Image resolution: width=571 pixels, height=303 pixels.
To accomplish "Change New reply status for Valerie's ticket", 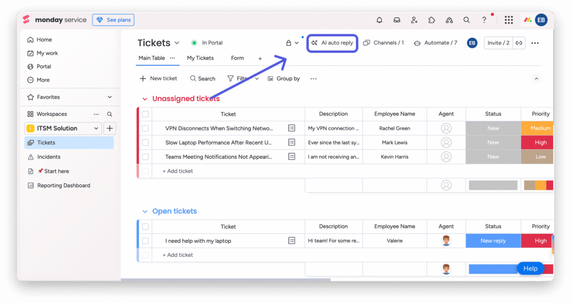I will (x=493, y=241).
